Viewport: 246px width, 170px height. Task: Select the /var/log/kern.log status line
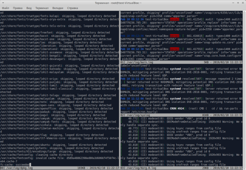(x=180, y=61)
